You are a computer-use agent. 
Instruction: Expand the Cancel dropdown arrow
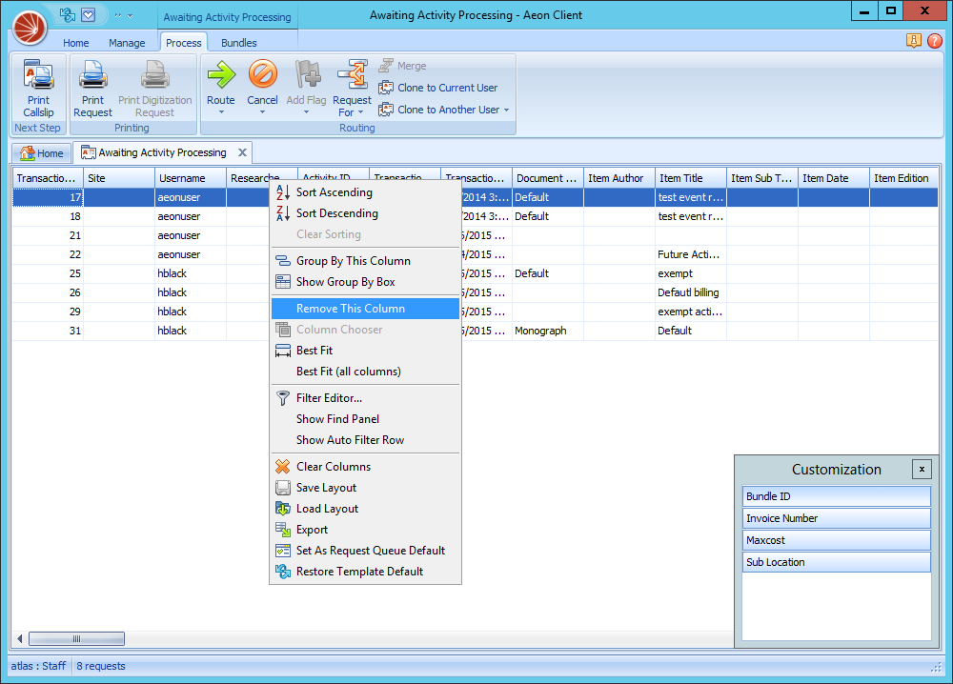262,112
